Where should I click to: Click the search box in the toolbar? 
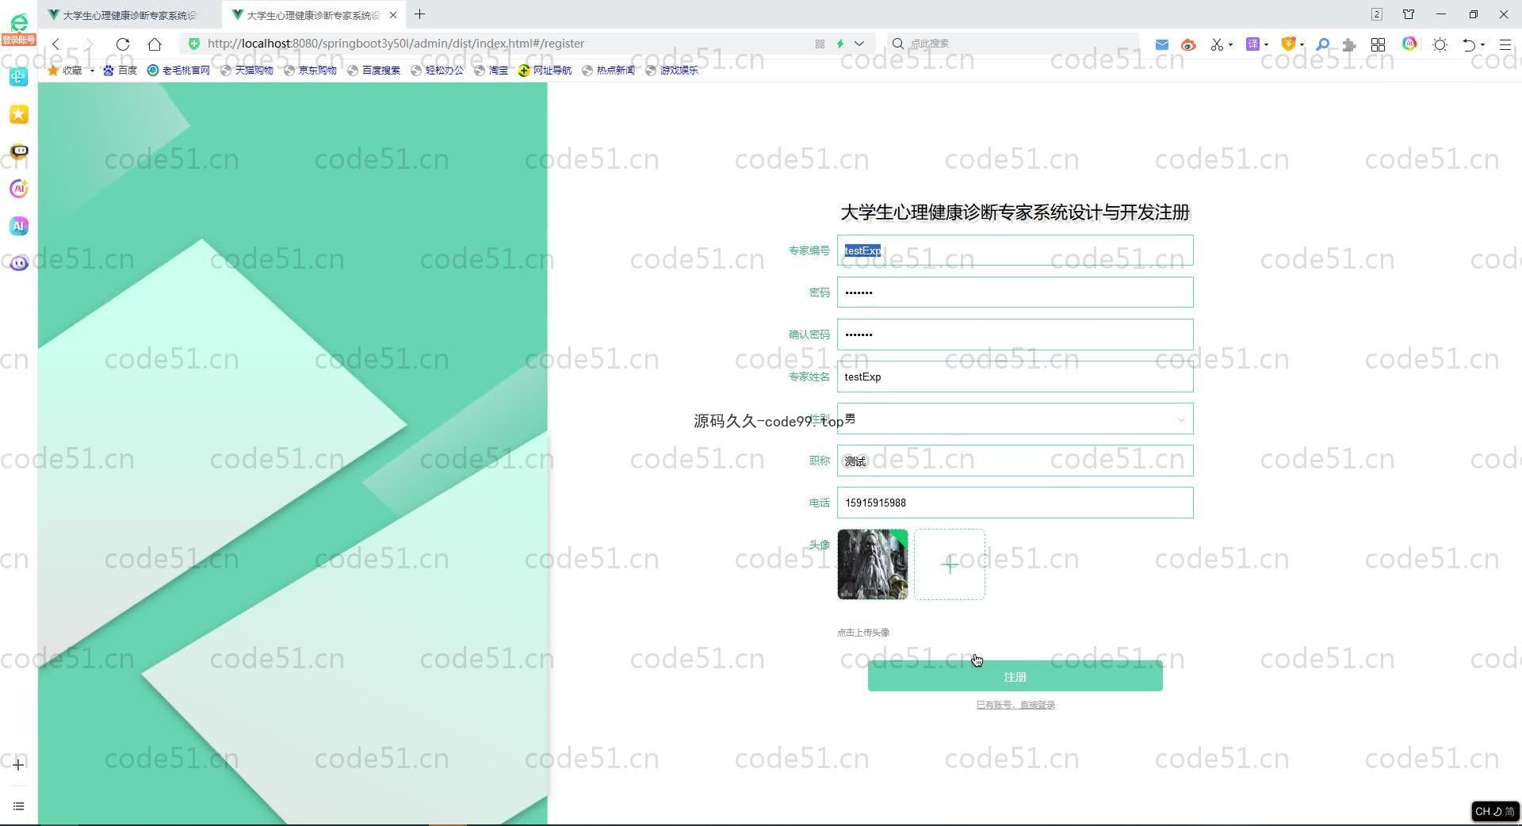(1015, 44)
